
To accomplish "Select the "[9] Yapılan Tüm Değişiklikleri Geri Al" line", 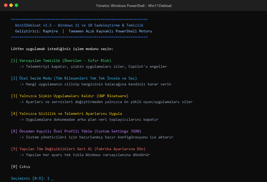I will [78, 149].
